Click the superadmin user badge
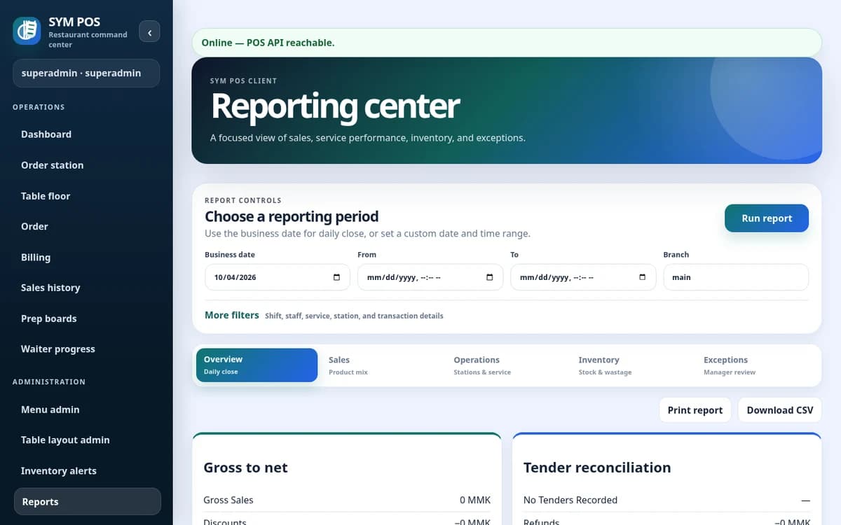The width and height of the screenshot is (841, 525). click(86, 73)
